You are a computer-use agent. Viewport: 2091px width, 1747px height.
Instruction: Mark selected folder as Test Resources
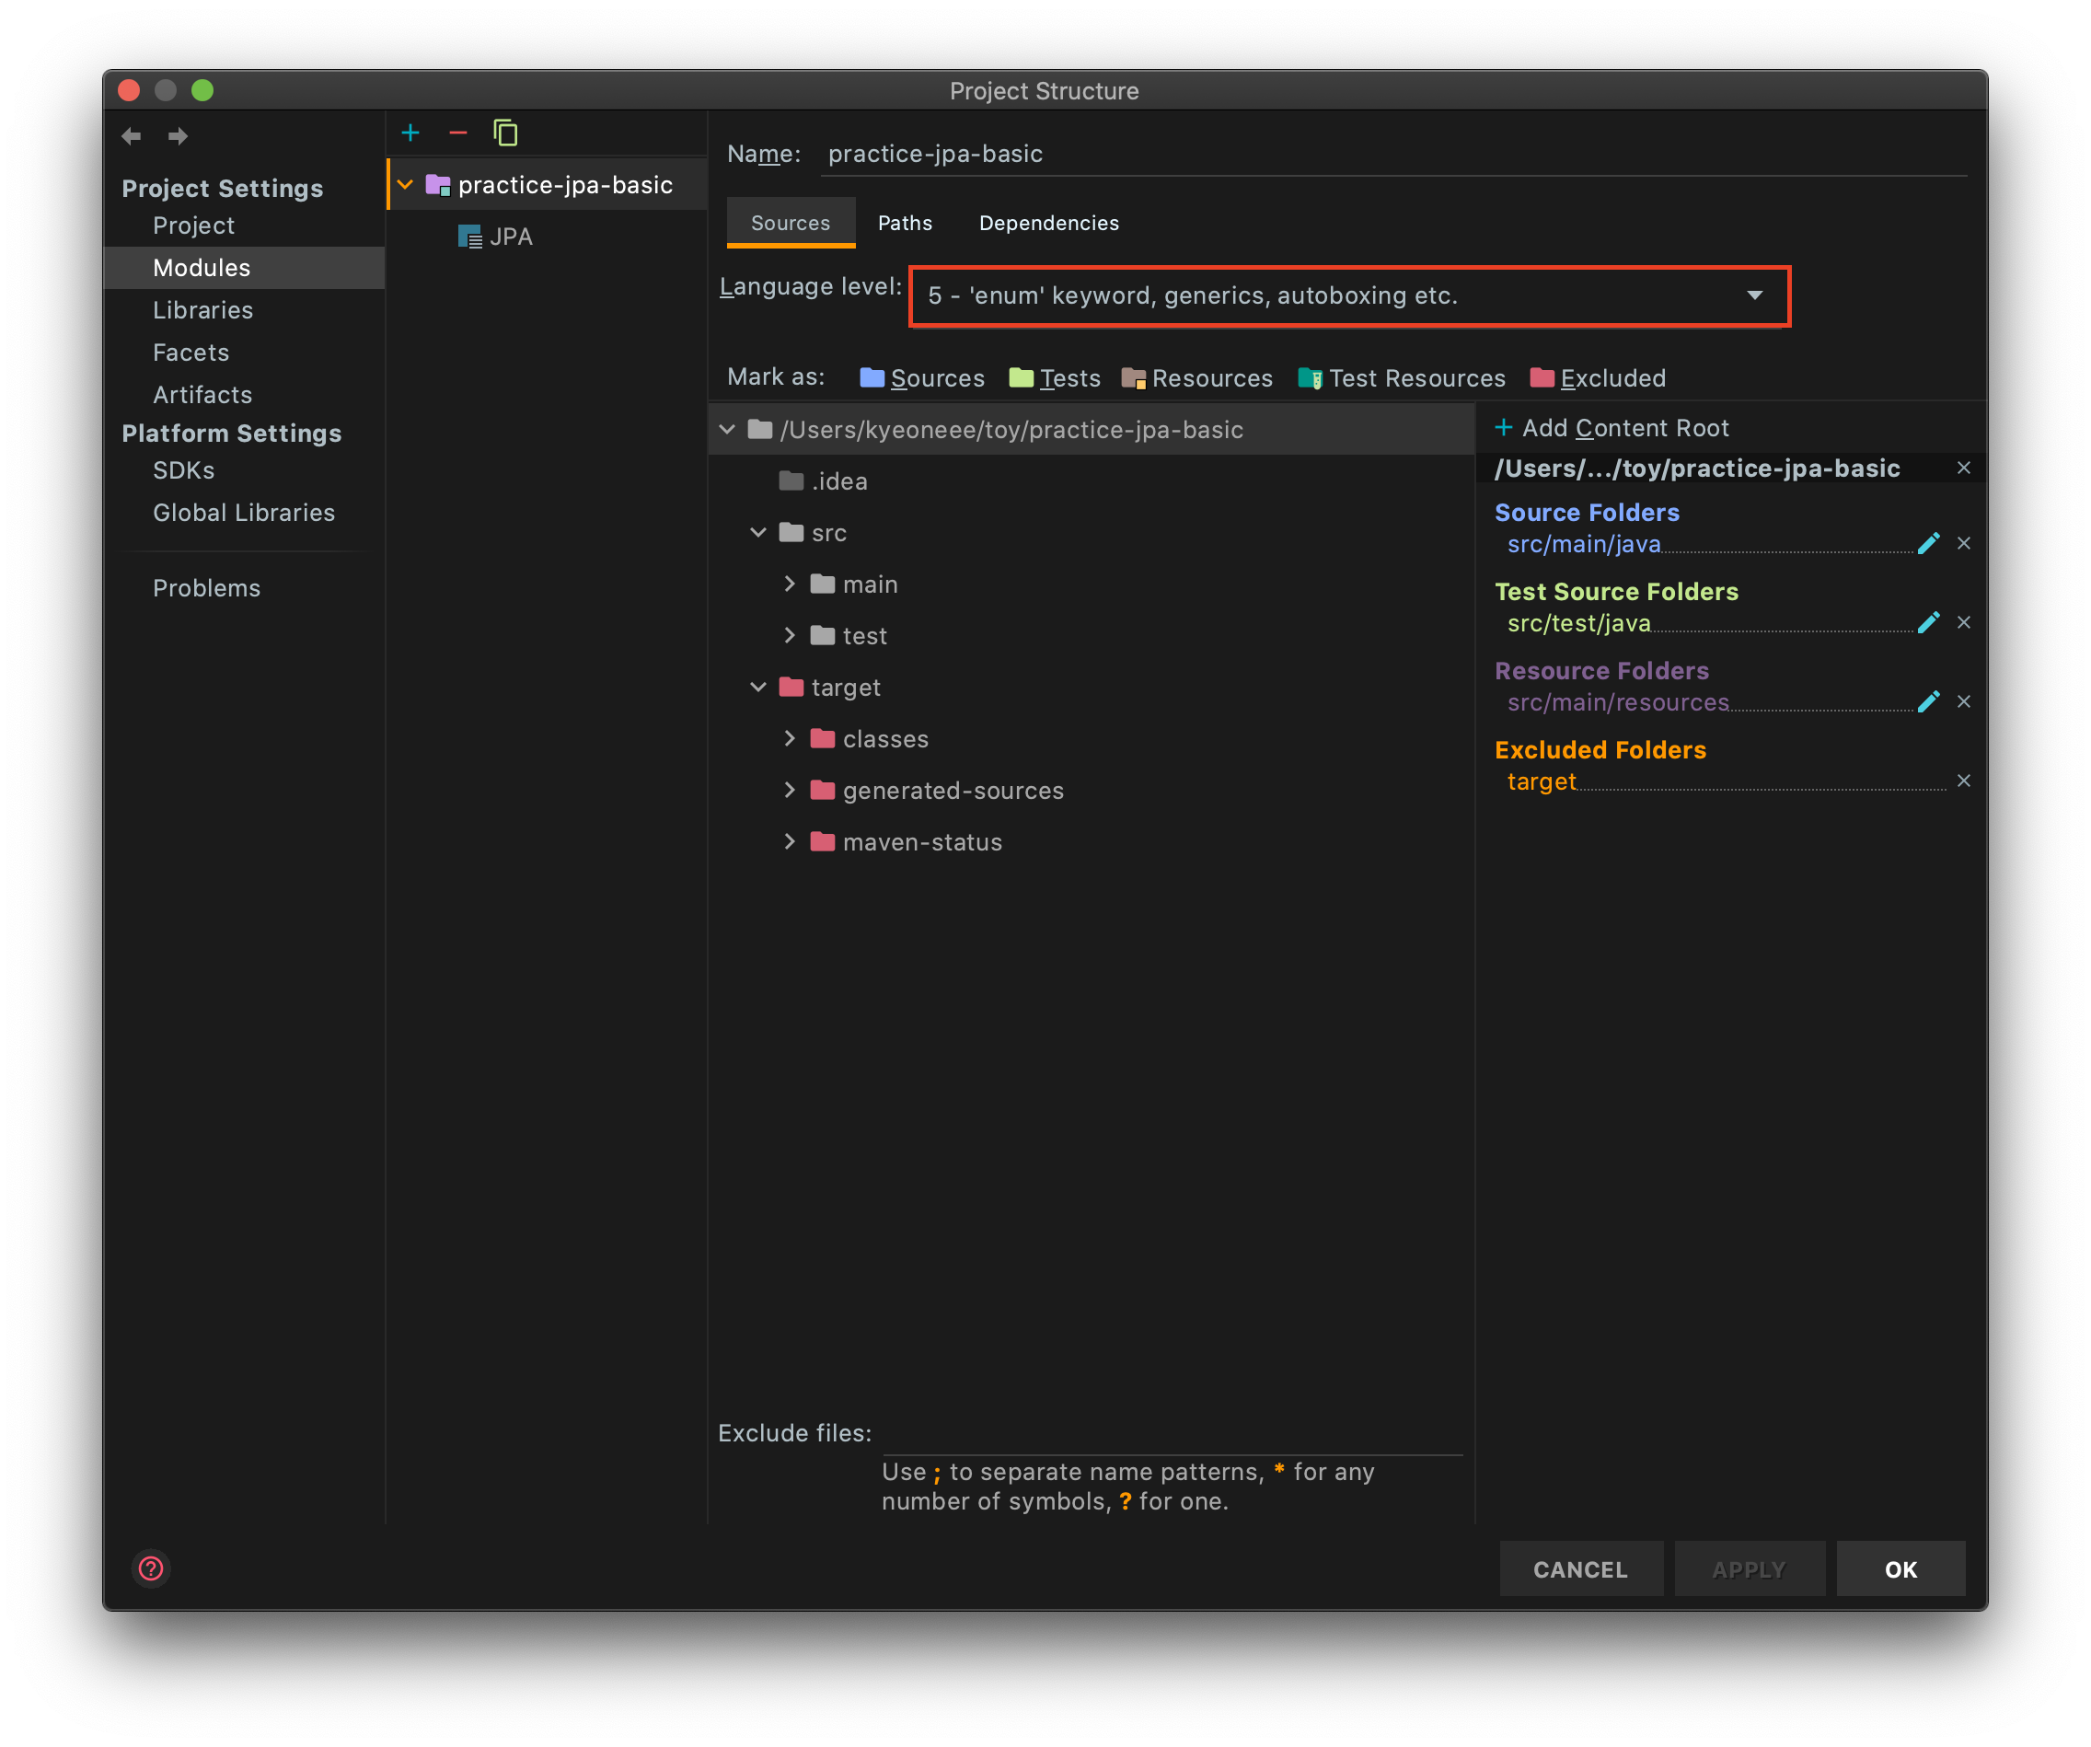tap(1402, 378)
